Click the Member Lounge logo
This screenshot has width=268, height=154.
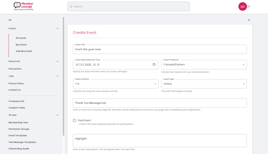click(x=23, y=6)
